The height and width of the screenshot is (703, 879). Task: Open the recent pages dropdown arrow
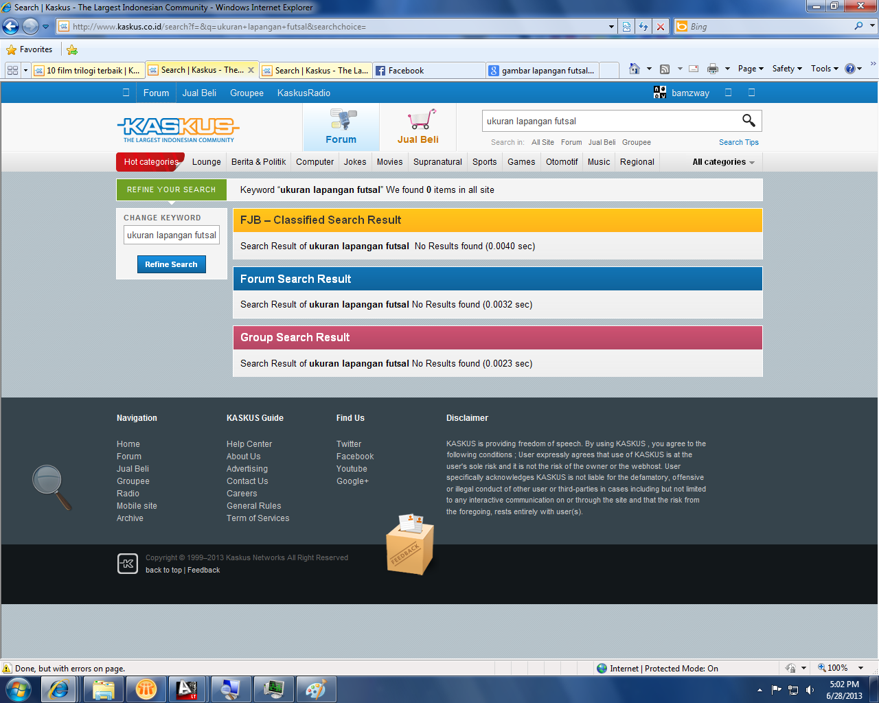pos(46,27)
